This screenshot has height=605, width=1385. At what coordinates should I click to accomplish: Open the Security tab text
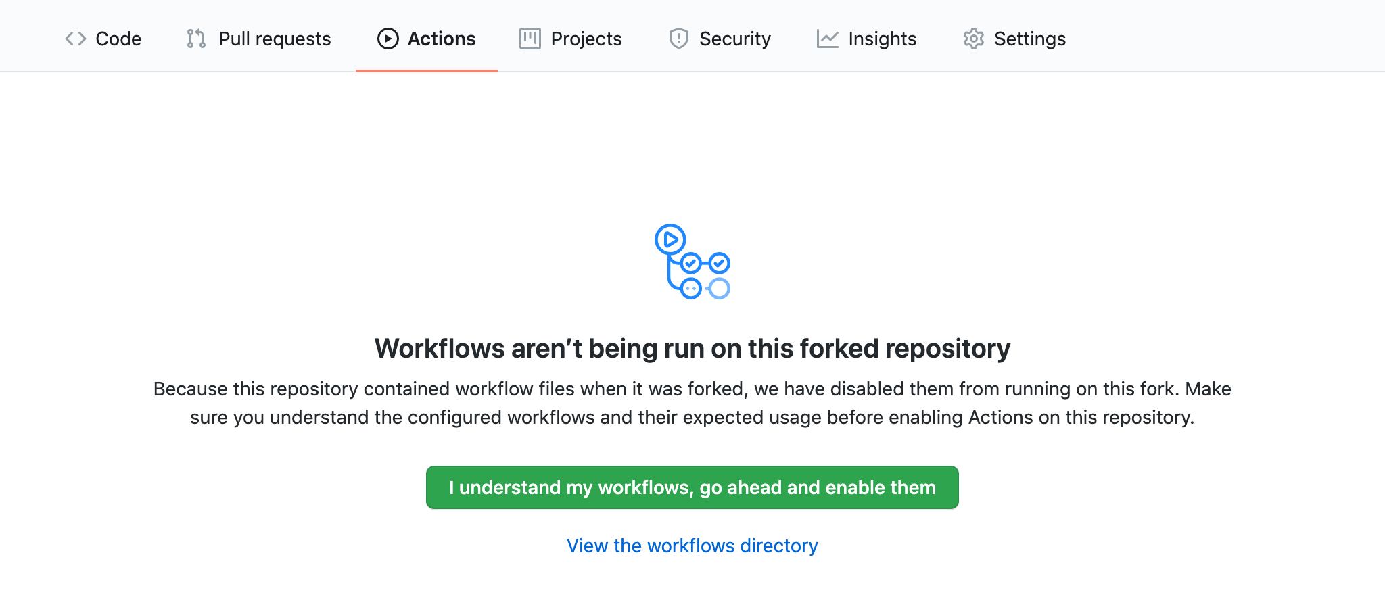pos(735,39)
